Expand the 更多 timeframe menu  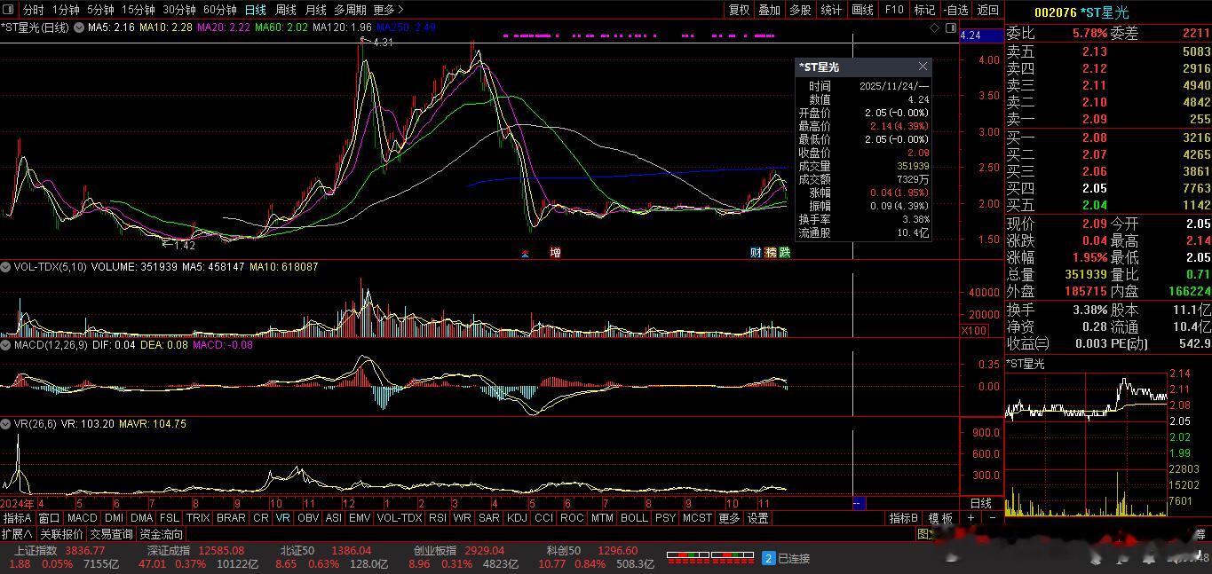point(388,10)
